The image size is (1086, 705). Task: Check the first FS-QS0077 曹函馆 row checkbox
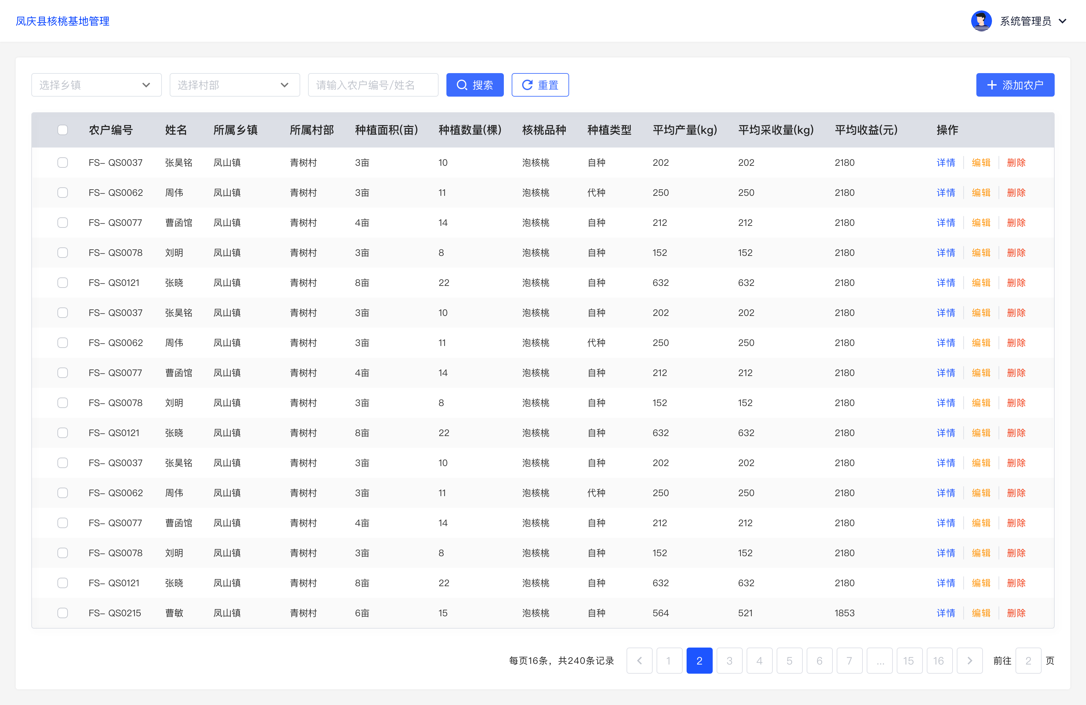(x=63, y=223)
